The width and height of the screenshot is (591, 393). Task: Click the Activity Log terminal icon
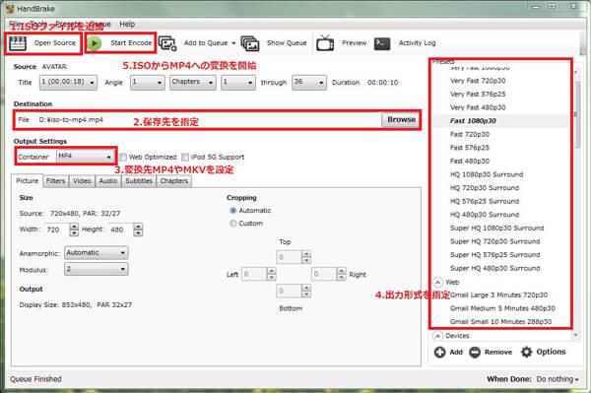coord(382,43)
